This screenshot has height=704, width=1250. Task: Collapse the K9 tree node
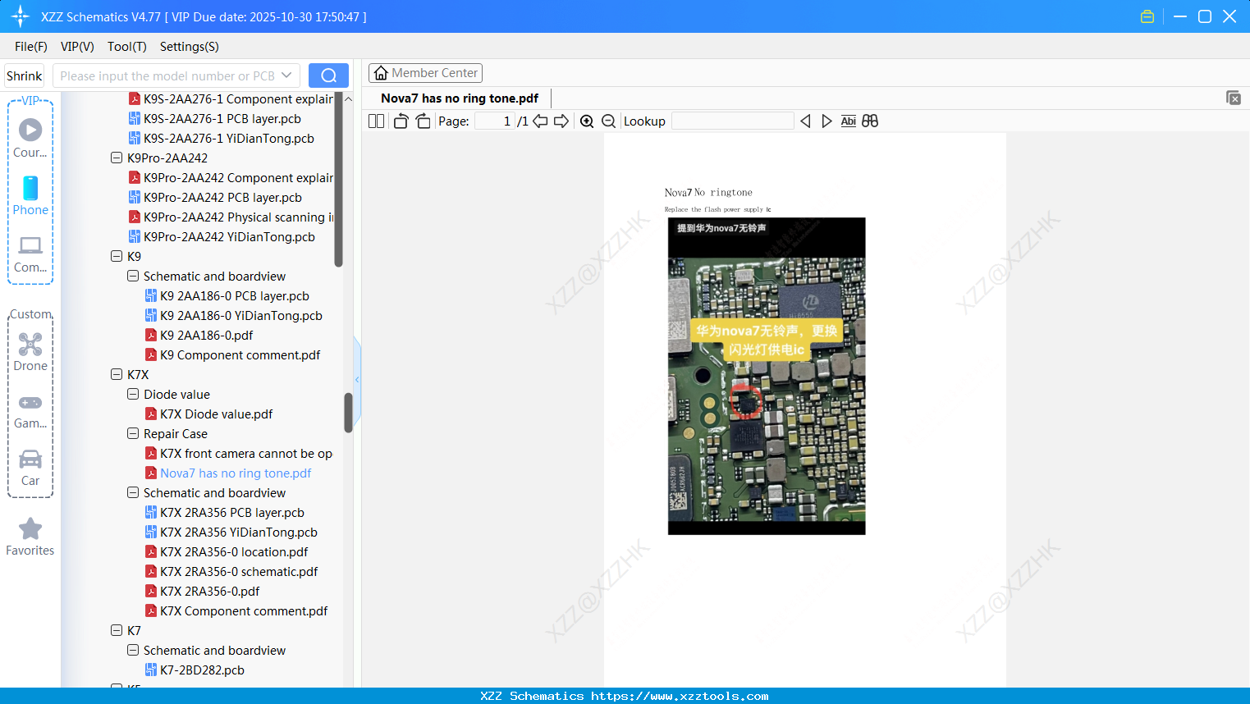point(117,256)
